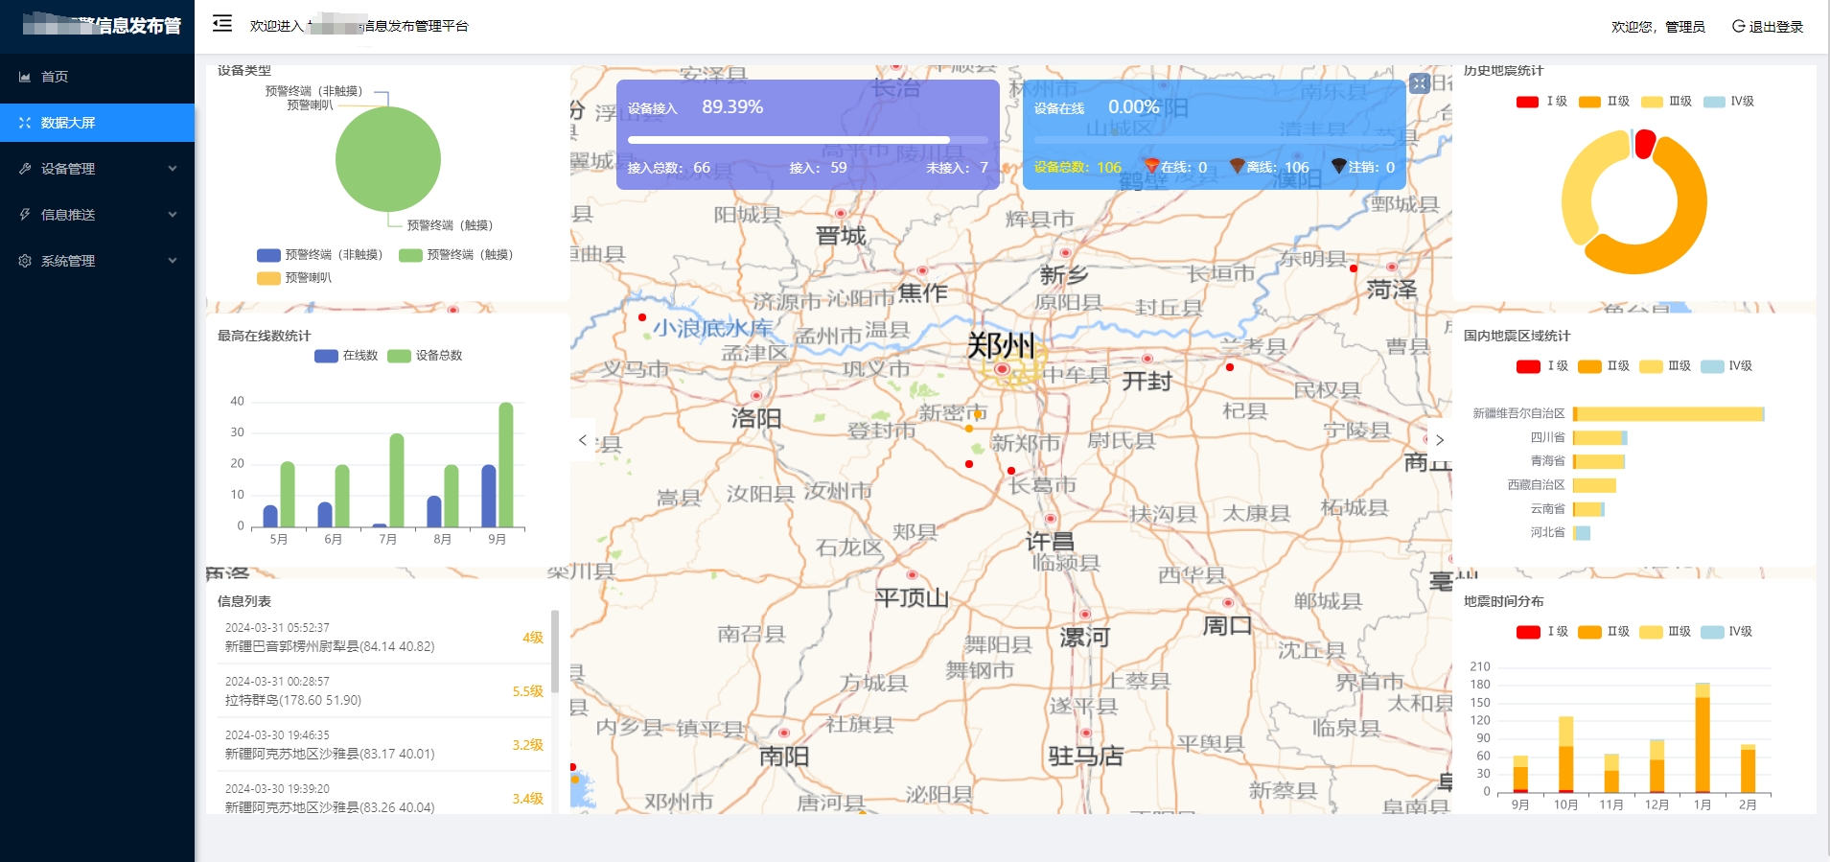The height and width of the screenshot is (862, 1830).
Task: Click the green pie chart slice
Action: [388, 159]
